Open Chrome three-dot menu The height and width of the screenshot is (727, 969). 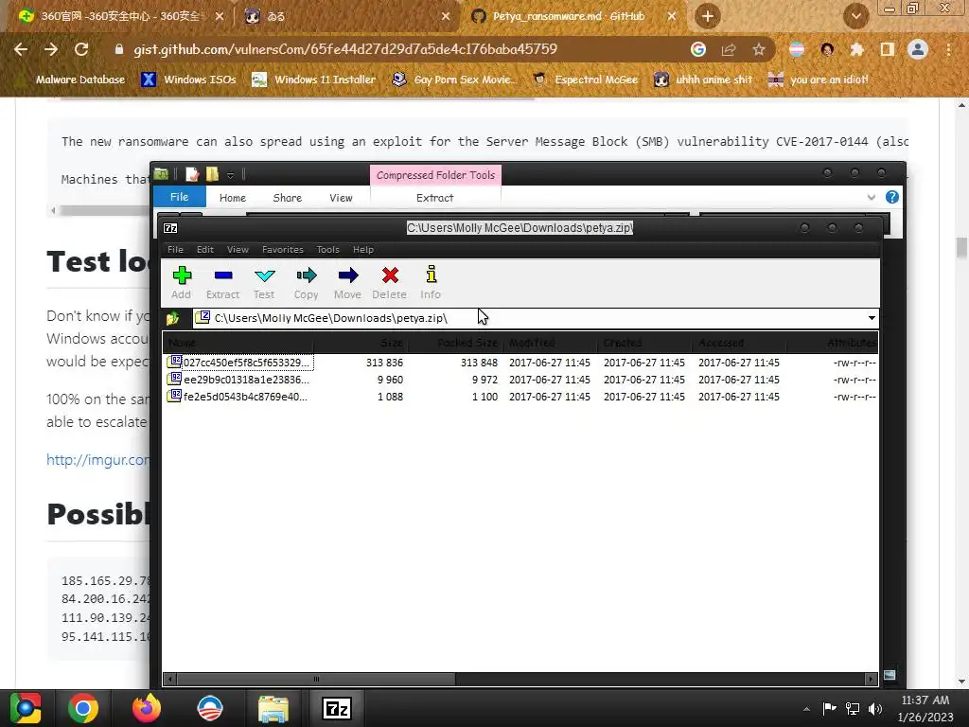948,49
